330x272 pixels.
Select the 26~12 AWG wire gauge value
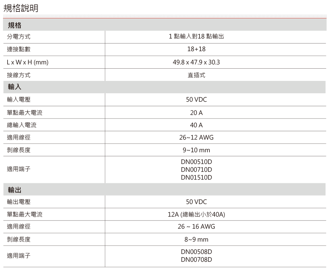196,138
